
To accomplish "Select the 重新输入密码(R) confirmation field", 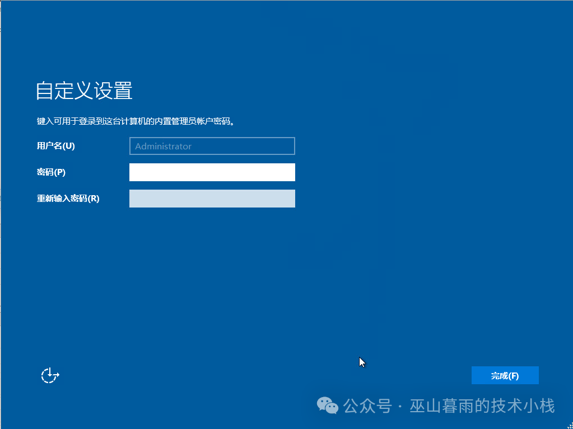I will point(212,199).
